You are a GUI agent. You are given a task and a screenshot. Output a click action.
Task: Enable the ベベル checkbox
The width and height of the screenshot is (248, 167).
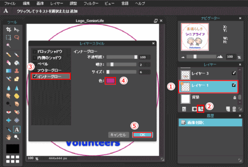(35, 64)
